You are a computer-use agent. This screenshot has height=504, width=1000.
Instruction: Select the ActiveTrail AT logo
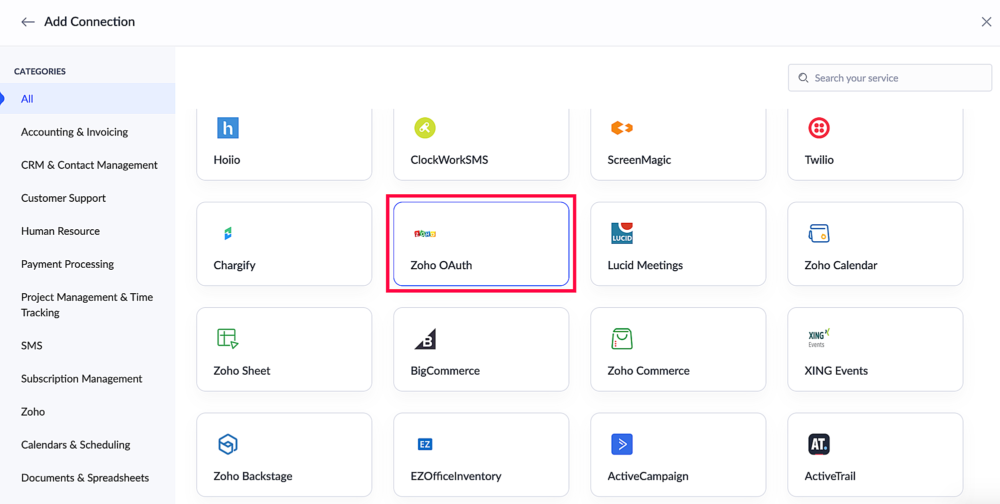pos(818,444)
